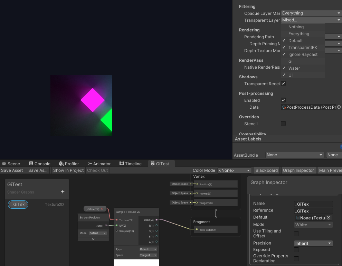Image resolution: width=342 pixels, height=266 pixels.
Task: Open the Color Mode dropdown
Action: [234, 170]
